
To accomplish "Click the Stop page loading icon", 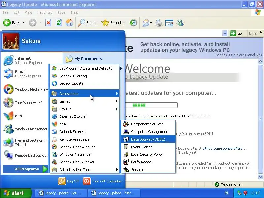I will [48, 23].
